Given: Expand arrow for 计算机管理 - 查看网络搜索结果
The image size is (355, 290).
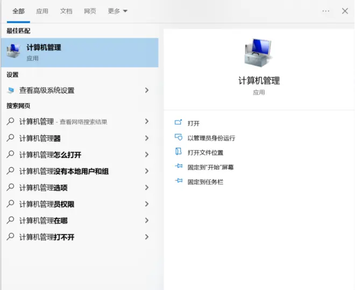Looking at the screenshot, I should (147, 121).
